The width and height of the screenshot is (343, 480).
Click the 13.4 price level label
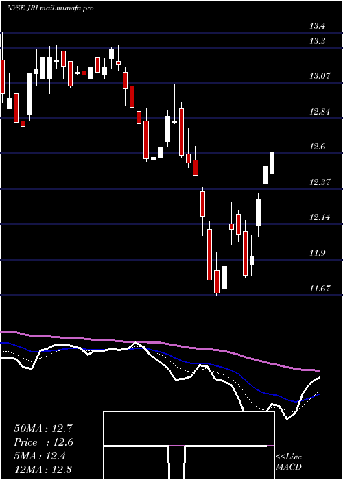click(x=317, y=26)
